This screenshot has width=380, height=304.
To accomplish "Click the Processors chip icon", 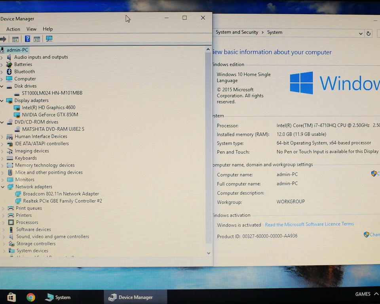I will click(x=11, y=222).
